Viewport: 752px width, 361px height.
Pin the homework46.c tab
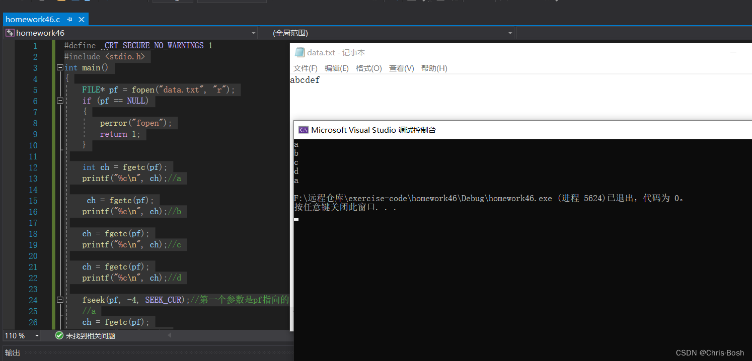[70, 20]
